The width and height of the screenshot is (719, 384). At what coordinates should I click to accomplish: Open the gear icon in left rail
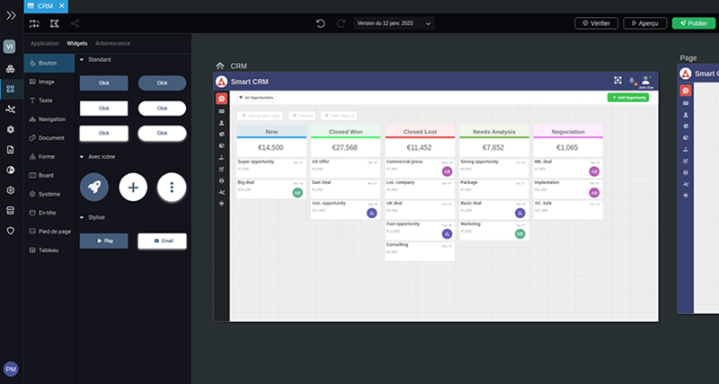10,129
